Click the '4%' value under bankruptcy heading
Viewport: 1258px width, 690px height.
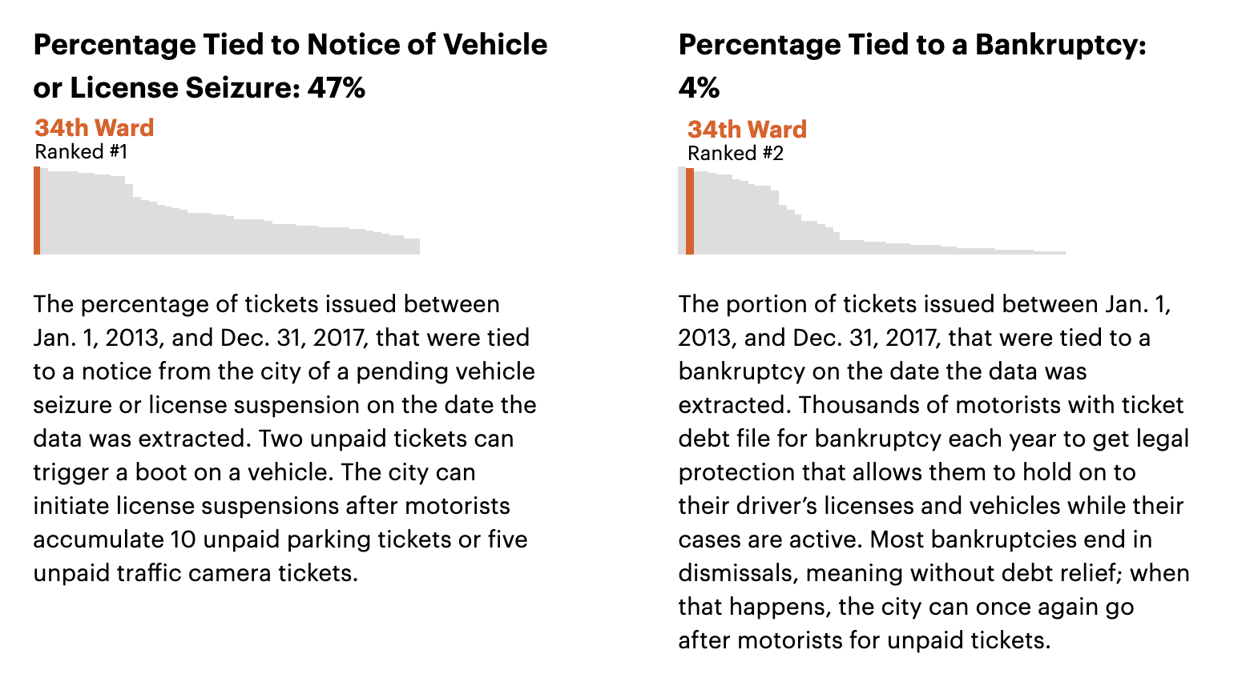pos(699,88)
